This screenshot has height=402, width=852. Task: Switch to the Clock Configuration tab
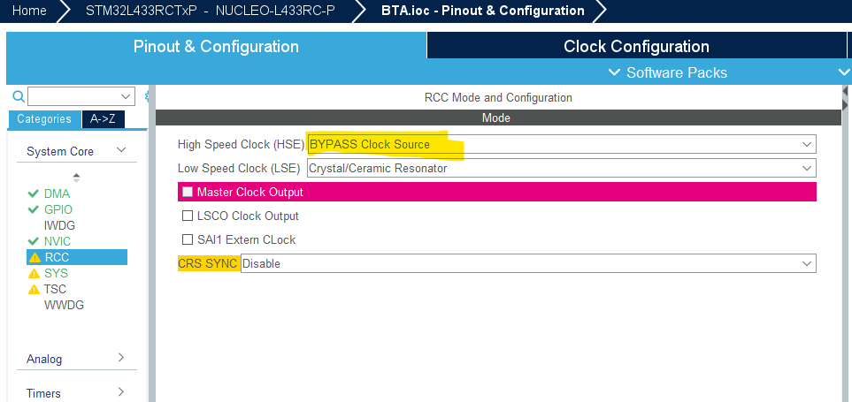coord(636,47)
